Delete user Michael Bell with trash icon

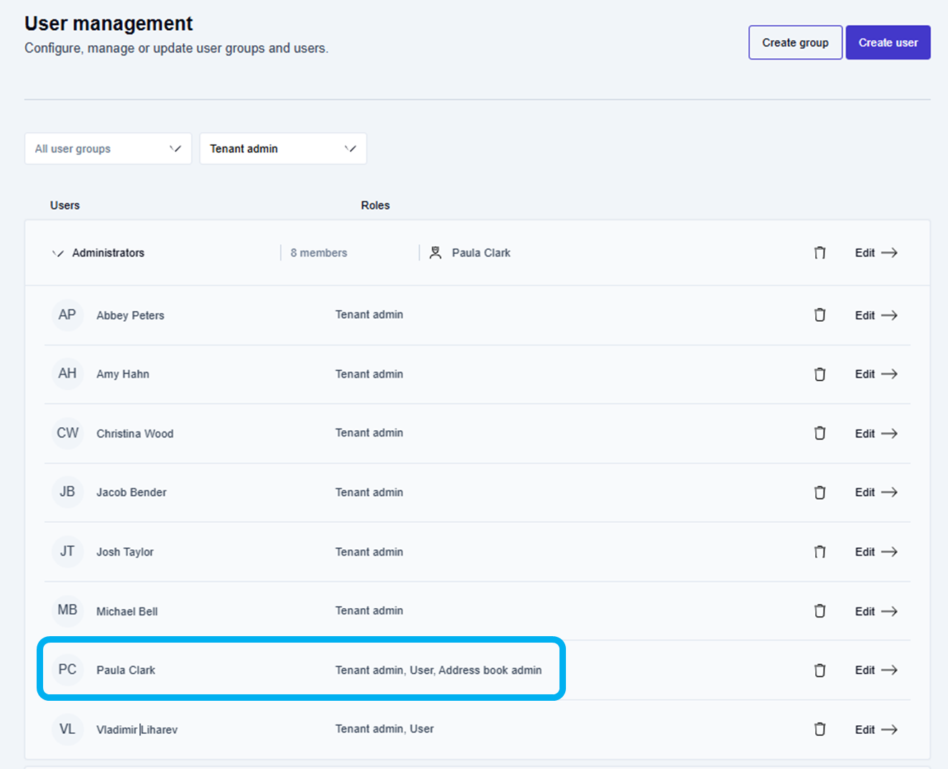point(819,611)
